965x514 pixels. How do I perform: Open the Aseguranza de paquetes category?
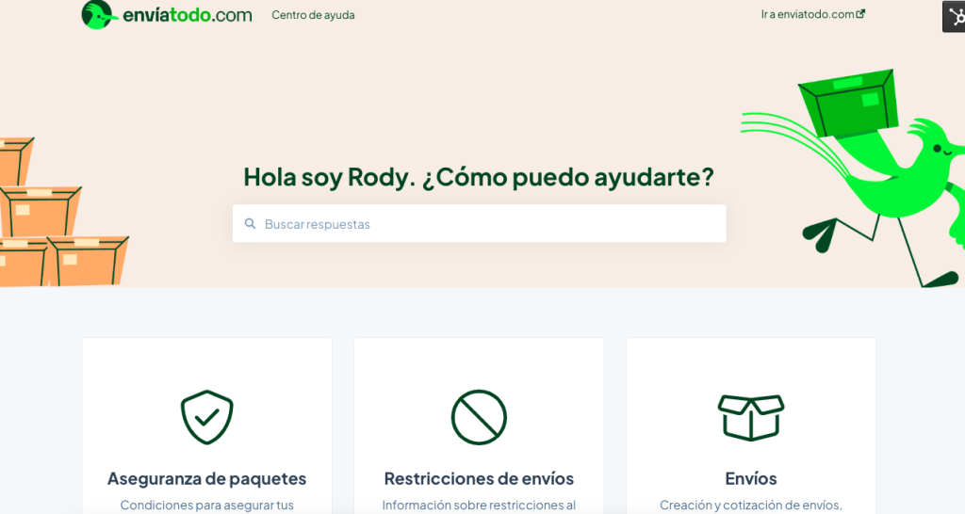tap(206, 478)
